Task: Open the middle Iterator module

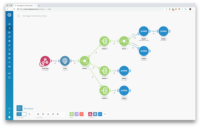Action: click(x=104, y=71)
